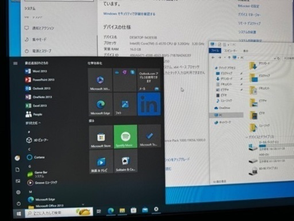Image resolution: width=294 pixels, height=221 pixels.
Task: Open the Office apps folder tile
Action: (125, 80)
